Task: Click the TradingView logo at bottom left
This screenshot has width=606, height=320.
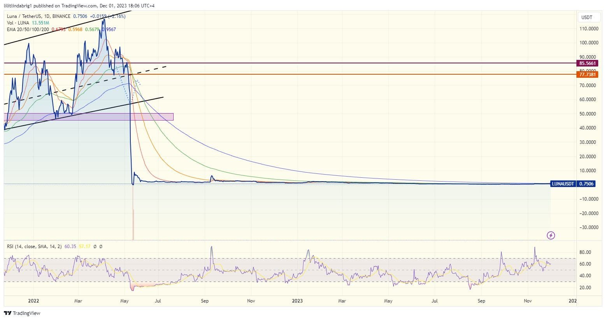Action: 22,313
